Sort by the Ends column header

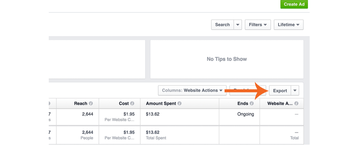pos(242,103)
